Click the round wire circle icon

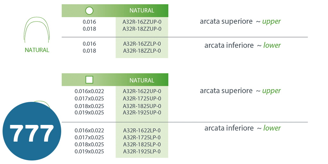point(89,11)
